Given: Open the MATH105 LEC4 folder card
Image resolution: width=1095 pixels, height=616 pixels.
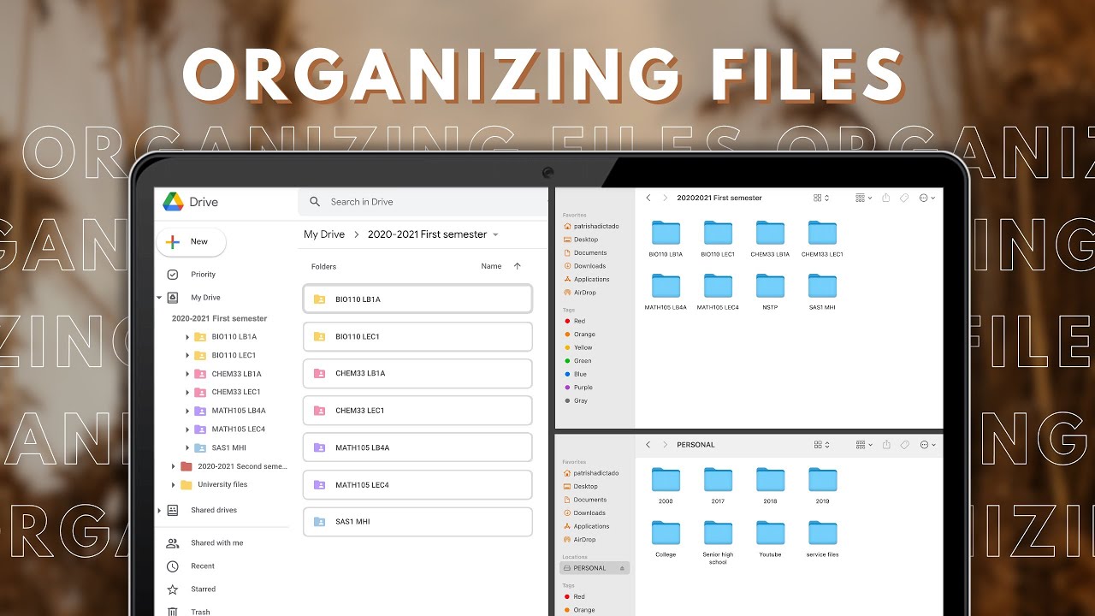Looking at the screenshot, I should 417,485.
